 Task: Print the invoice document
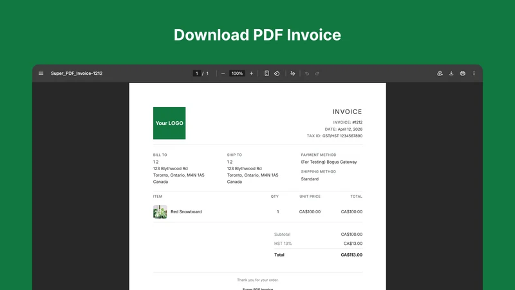pyautogui.click(x=462, y=73)
